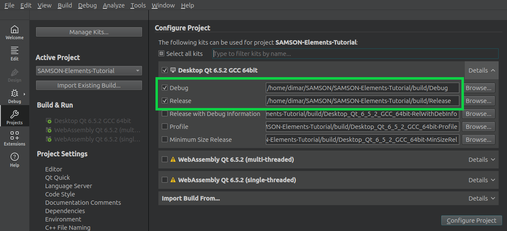Enable Release with Debug Information configuration
Screen dimensions: 507x231
(165, 113)
